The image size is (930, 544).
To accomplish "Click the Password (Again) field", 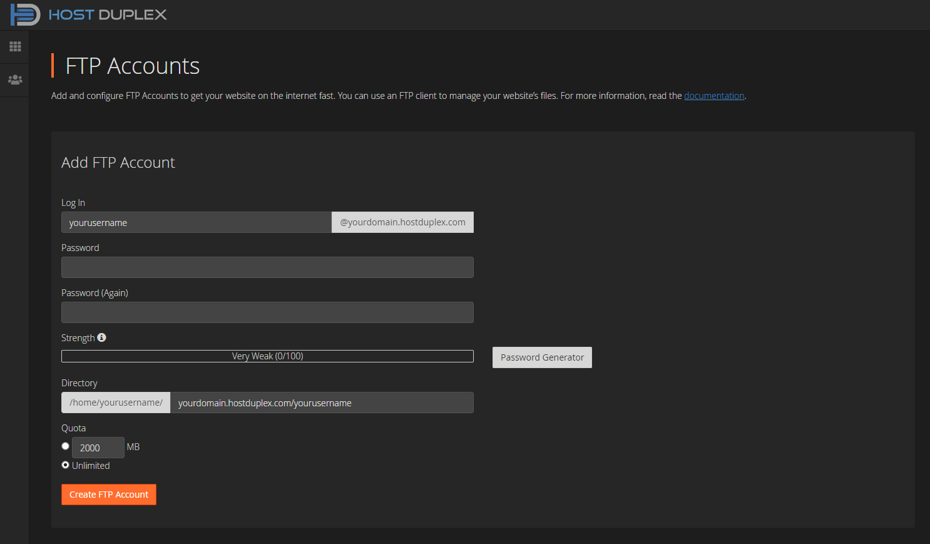I will 267,312.
